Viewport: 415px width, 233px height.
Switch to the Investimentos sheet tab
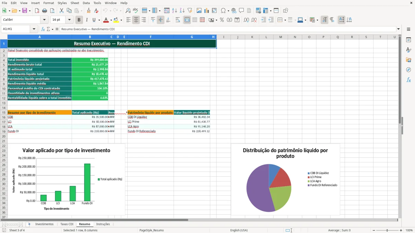coord(44,224)
